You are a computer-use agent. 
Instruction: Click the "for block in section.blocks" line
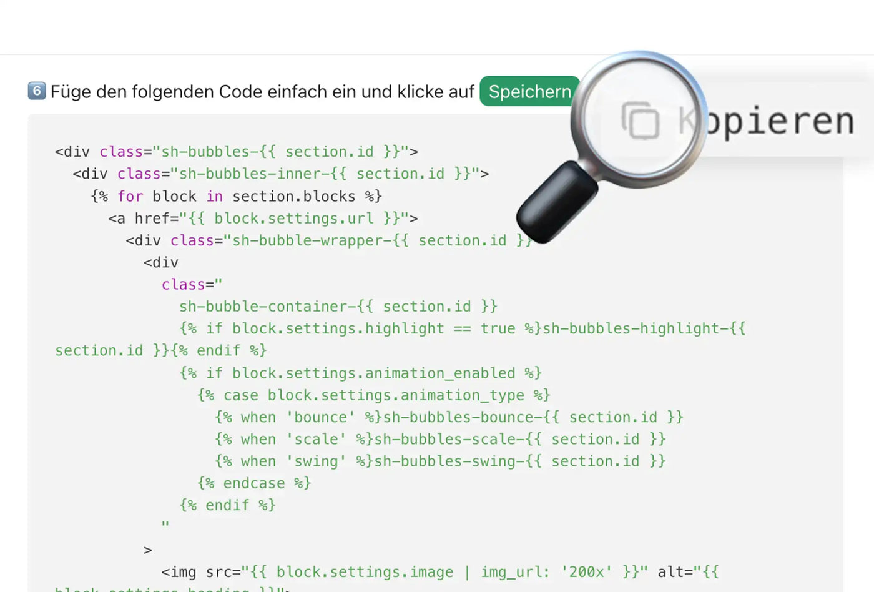236,196
